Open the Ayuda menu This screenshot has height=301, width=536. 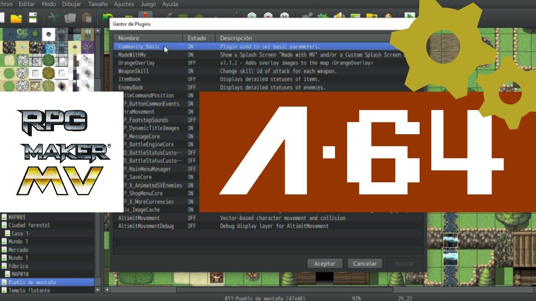[x=170, y=4]
